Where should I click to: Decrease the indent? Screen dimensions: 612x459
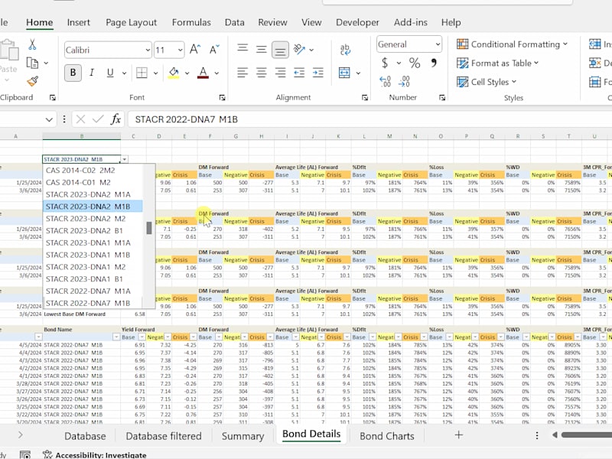(299, 73)
